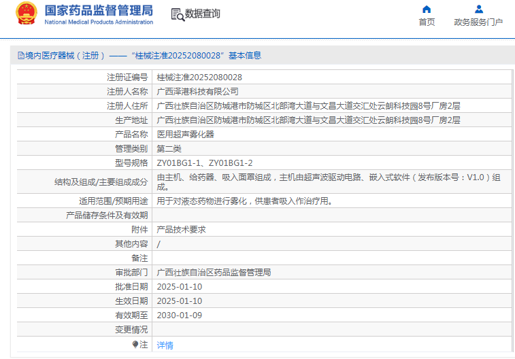Click 批准日期 value 2025-01-10
515x359 pixels.
click(x=180, y=287)
